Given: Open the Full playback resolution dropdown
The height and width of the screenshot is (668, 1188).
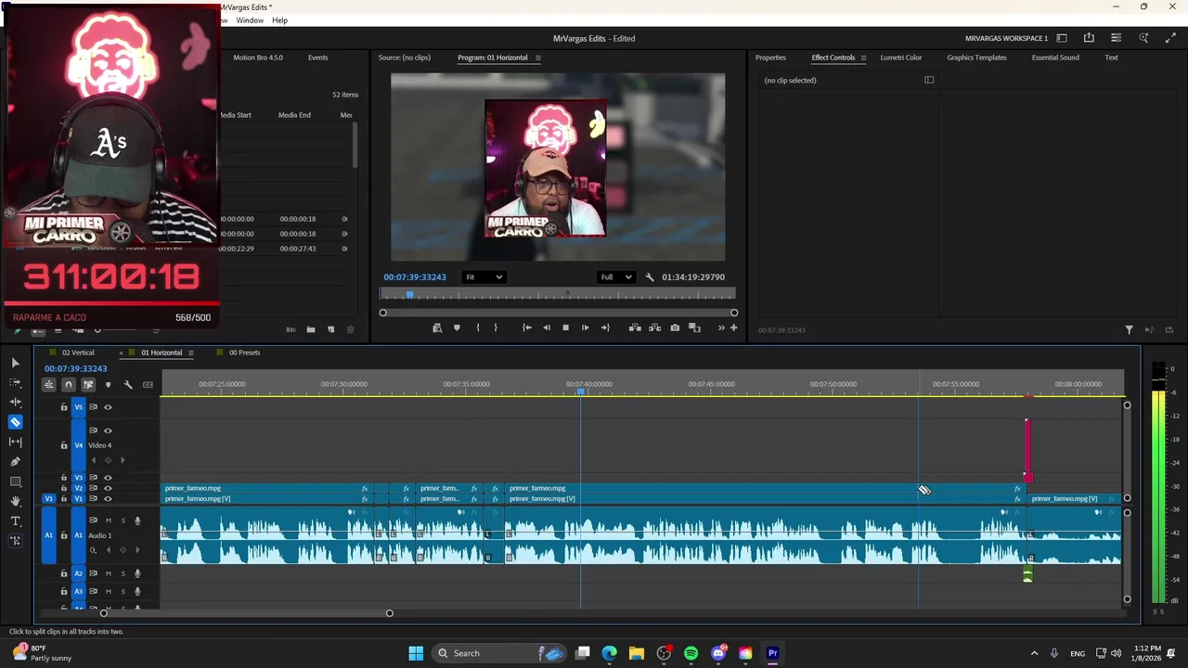Looking at the screenshot, I should pos(616,276).
